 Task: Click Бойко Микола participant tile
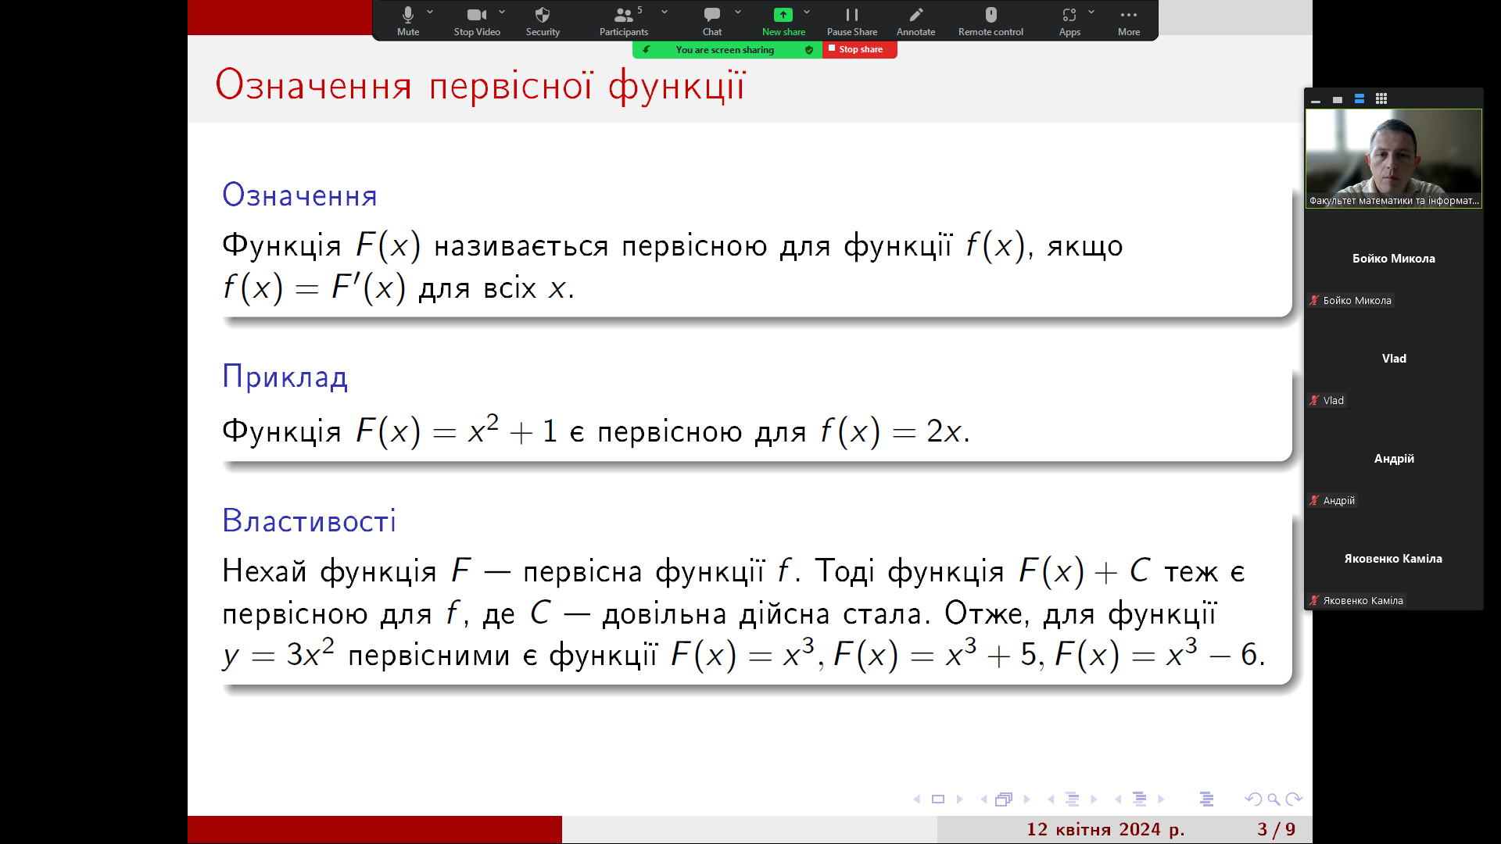(1393, 259)
